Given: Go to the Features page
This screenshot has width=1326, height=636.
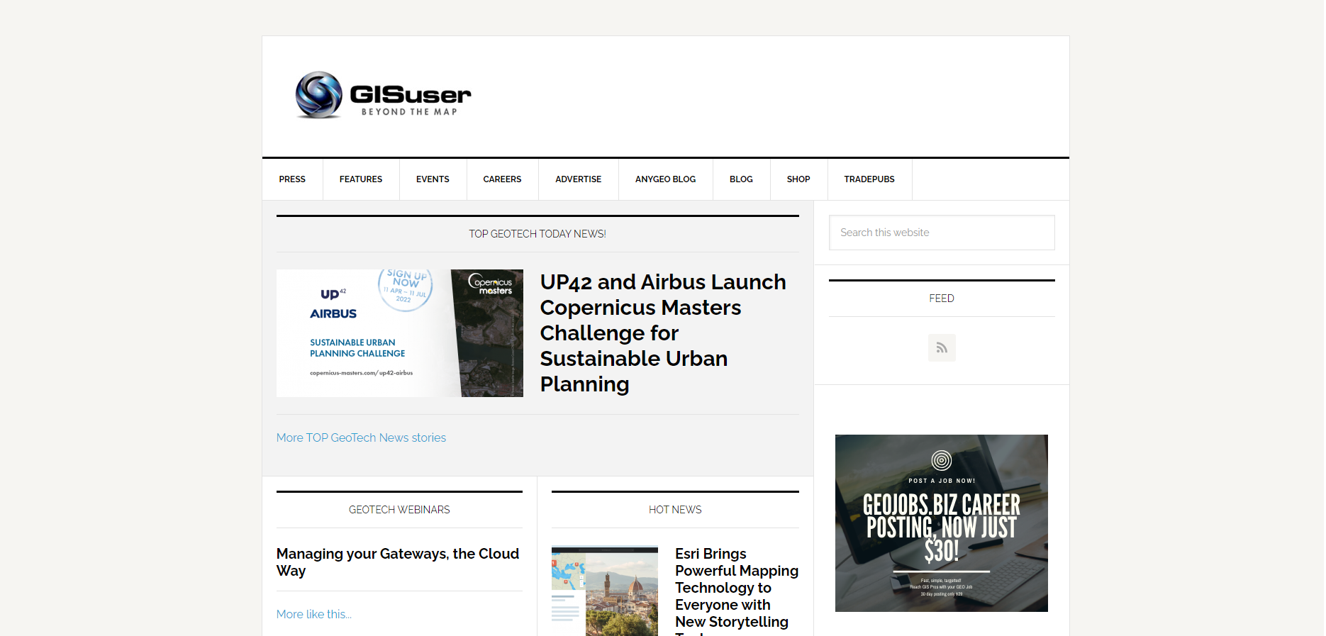Looking at the screenshot, I should [360, 179].
